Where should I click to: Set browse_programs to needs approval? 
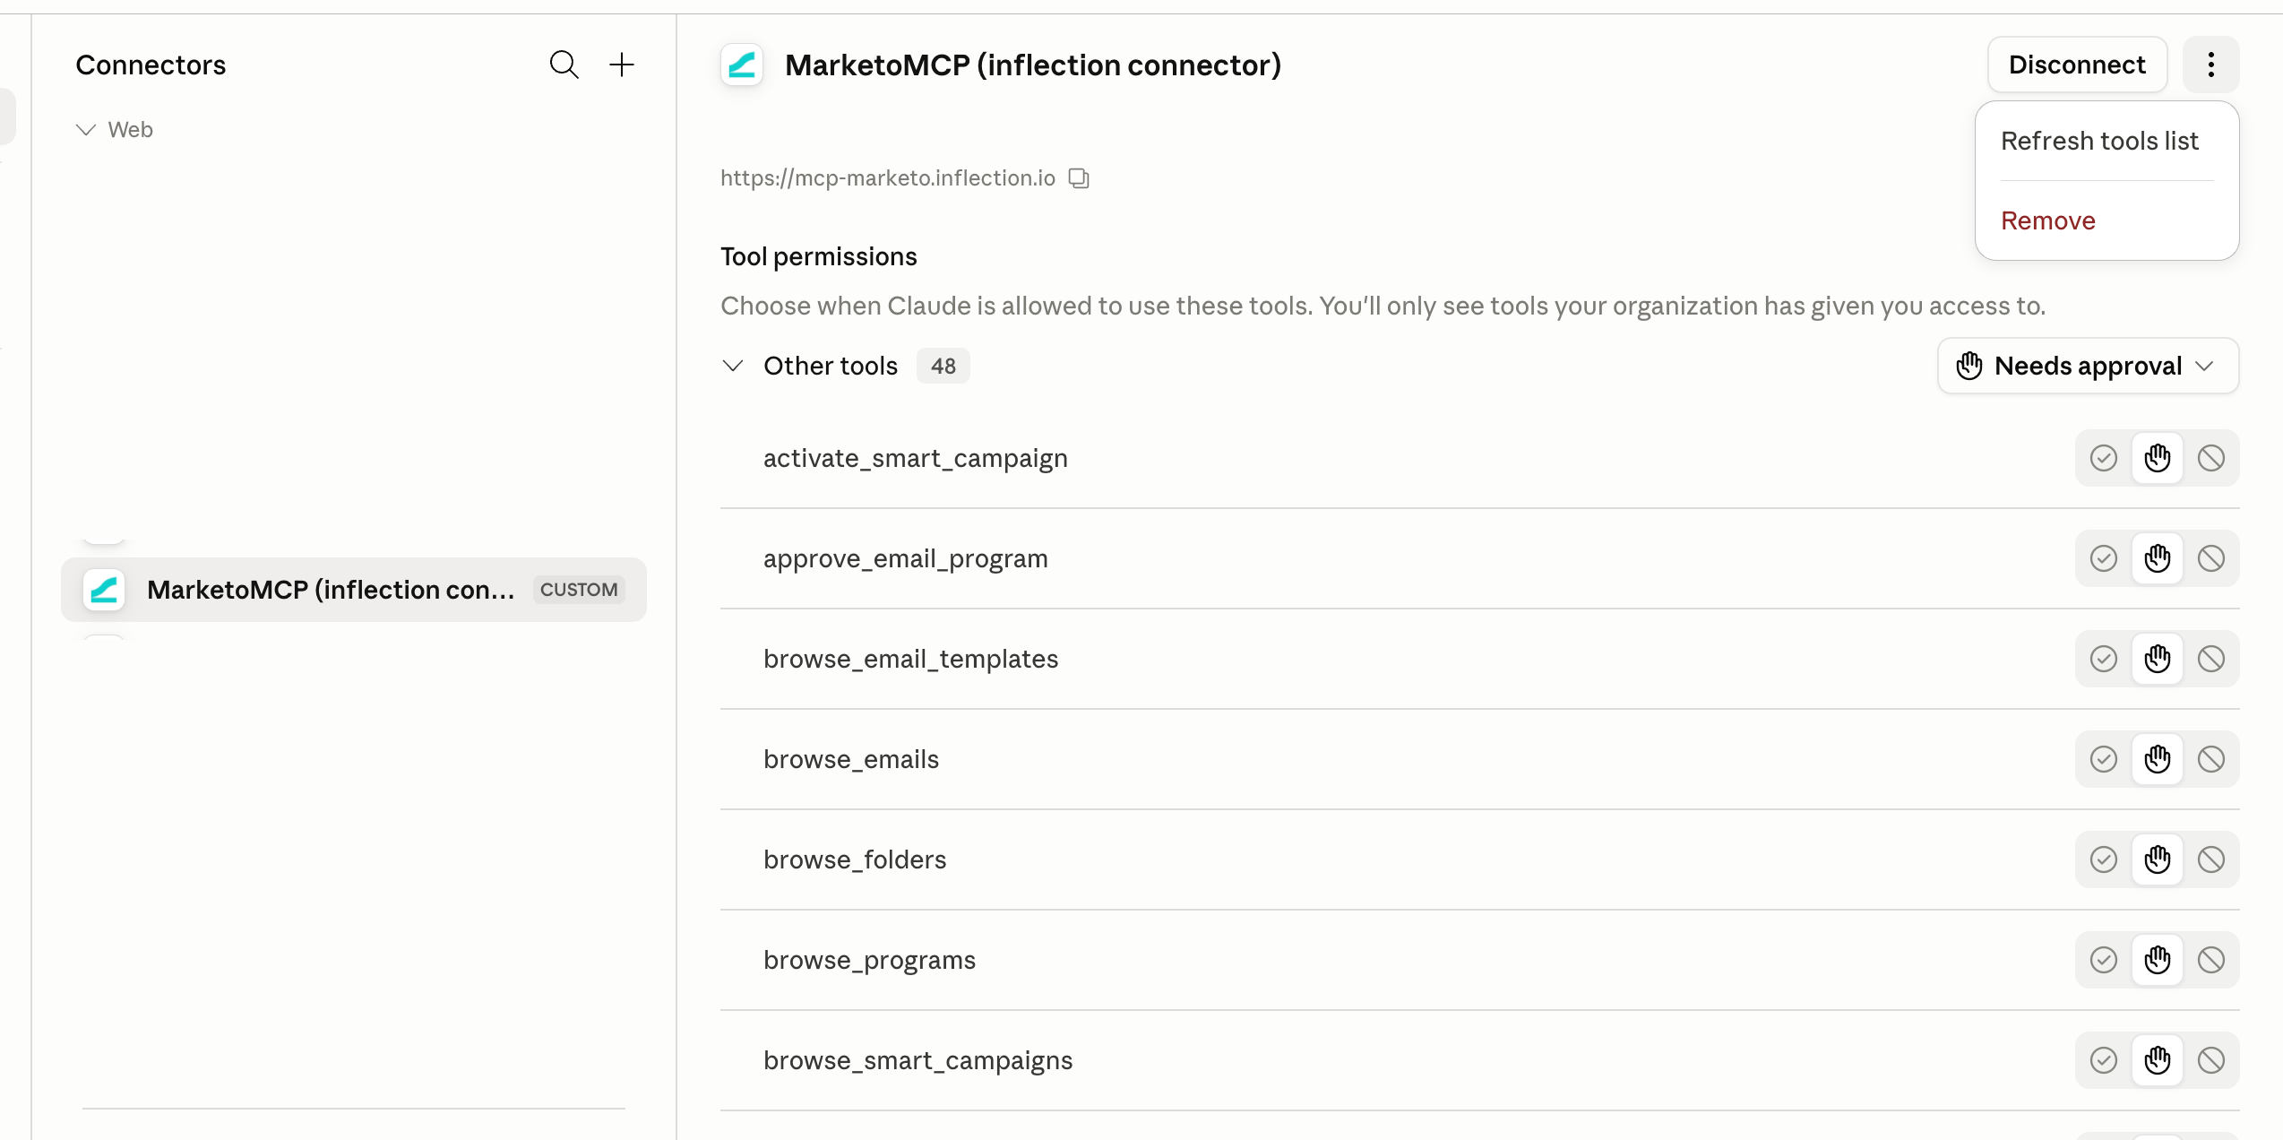click(2157, 960)
